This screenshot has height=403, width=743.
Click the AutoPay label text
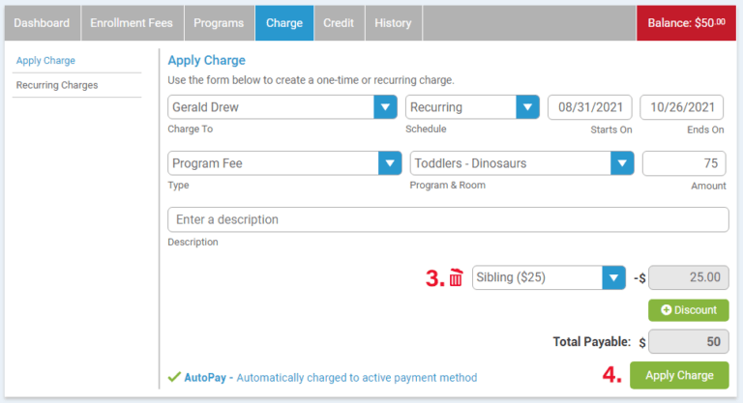(205, 378)
